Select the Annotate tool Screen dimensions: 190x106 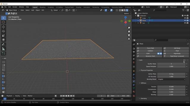click(4, 44)
